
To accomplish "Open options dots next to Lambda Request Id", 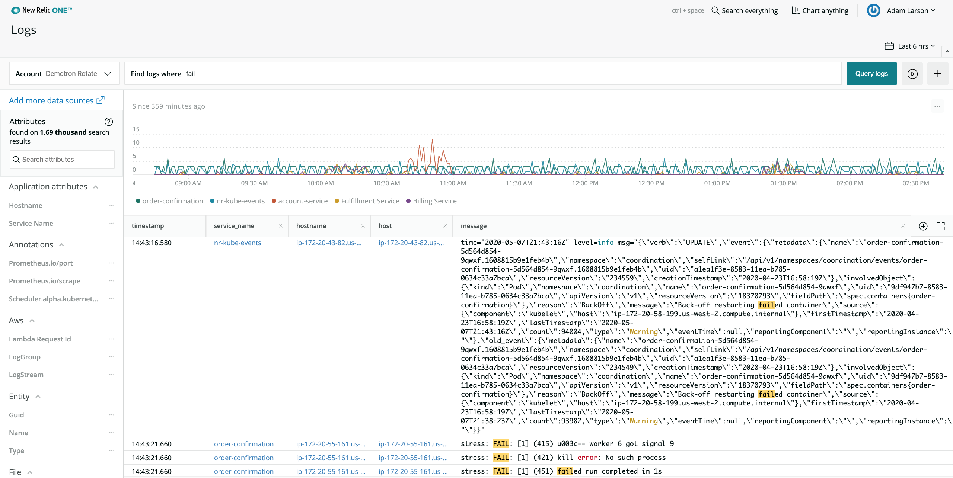I will 111,339.
